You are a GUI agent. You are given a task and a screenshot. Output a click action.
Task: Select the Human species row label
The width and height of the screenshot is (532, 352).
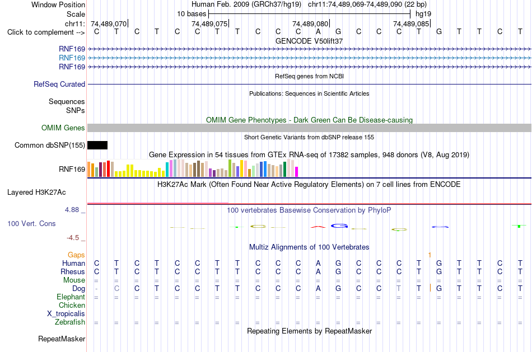point(73,263)
